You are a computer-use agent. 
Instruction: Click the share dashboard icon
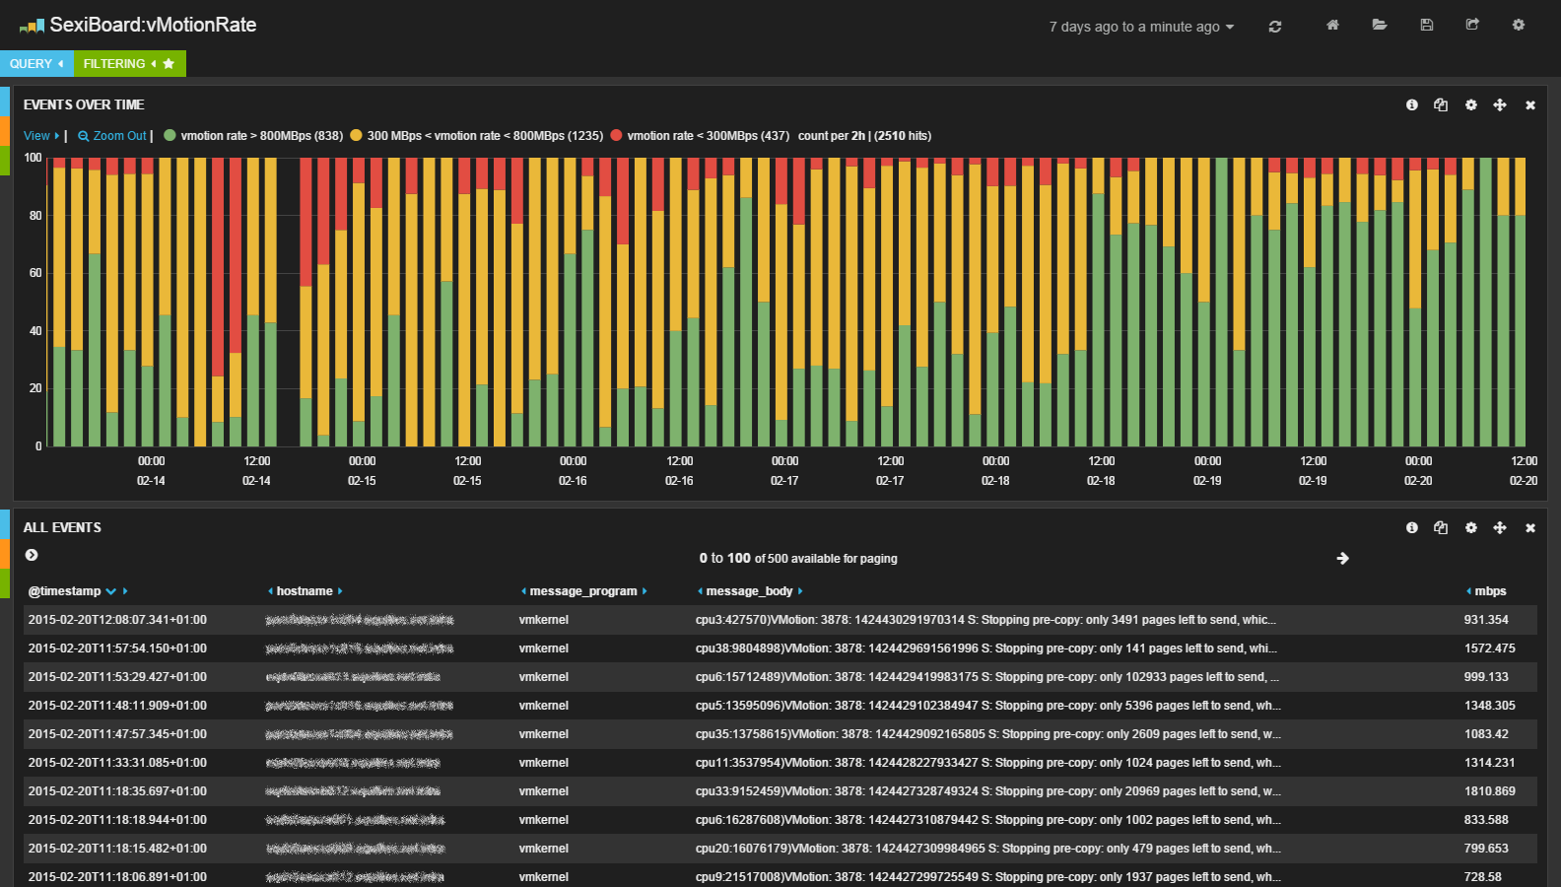click(1472, 25)
